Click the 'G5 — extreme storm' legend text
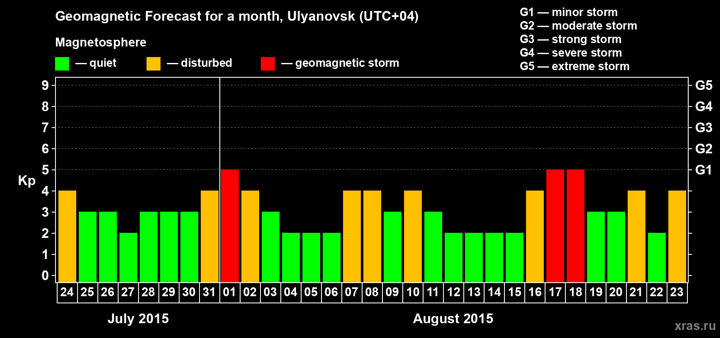This screenshot has height=338, width=720. 575,66
